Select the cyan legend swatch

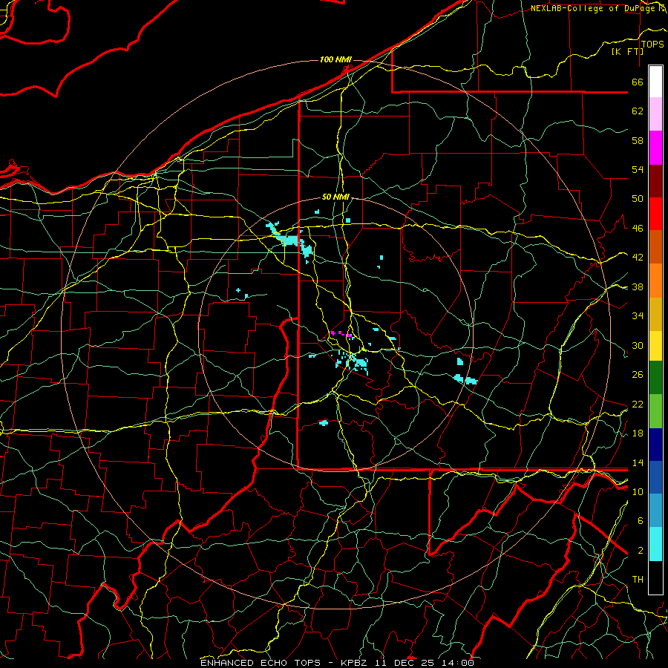point(655,544)
